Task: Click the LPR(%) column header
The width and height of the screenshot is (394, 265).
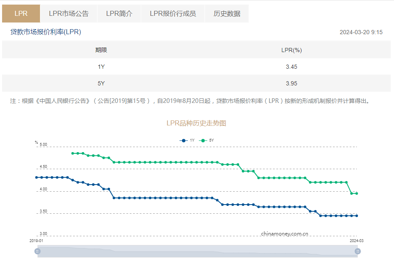Action: (x=292, y=50)
